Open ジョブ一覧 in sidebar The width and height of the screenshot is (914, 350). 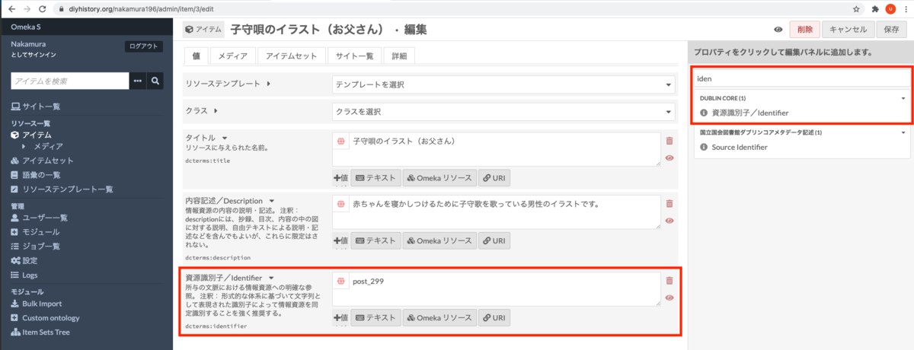pyautogui.click(x=35, y=246)
